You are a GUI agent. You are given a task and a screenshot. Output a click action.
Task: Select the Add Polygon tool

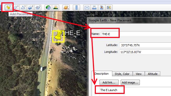[x=16, y=8]
